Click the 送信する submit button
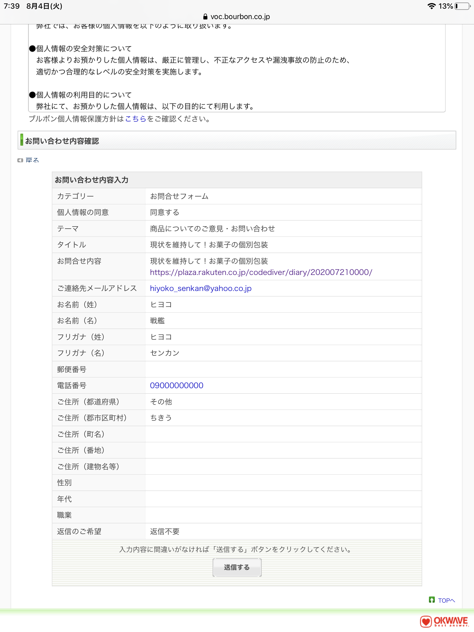The image size is (474, 632). pyautogui.click(x=237, y=567)
